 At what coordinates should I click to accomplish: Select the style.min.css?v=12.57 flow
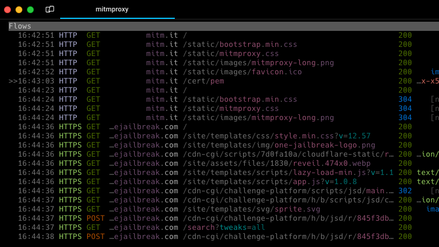coord(224,136)
